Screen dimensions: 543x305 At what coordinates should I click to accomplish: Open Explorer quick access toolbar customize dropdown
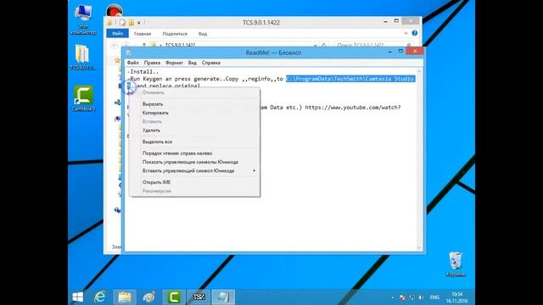[139, 23]
